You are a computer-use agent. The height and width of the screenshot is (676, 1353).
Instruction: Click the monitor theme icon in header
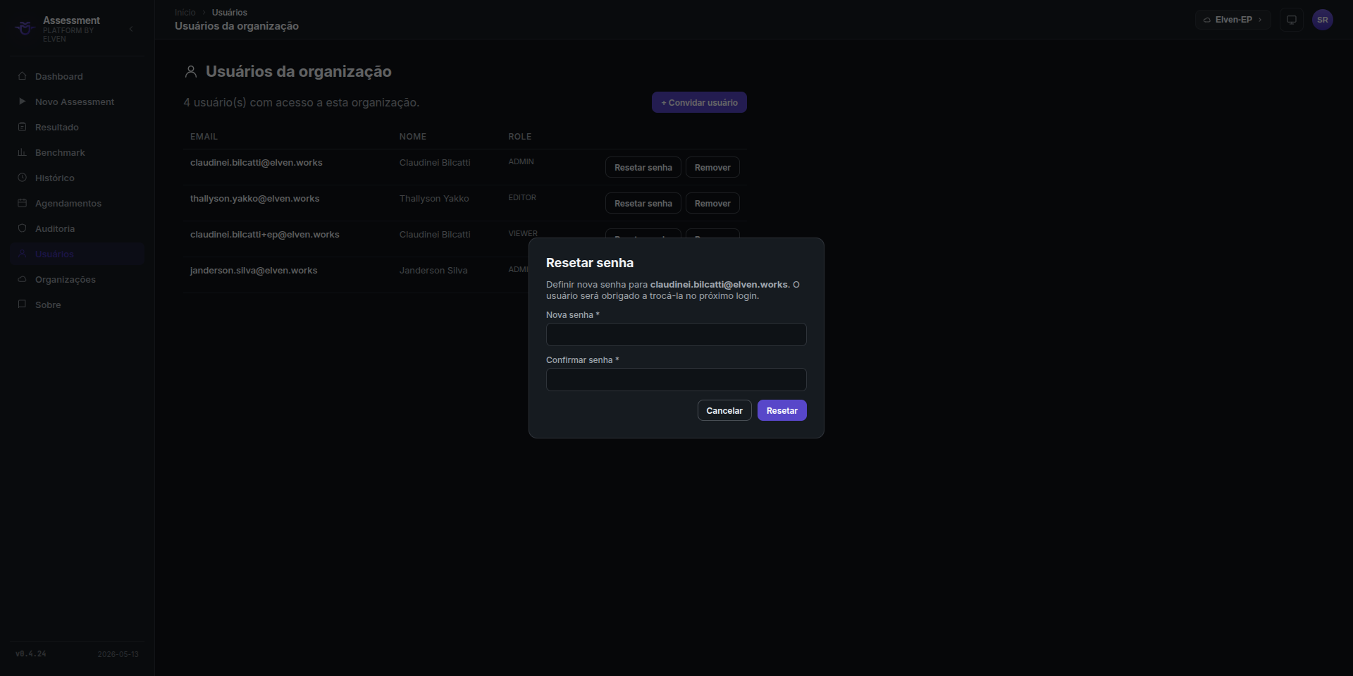click(x=1291, y=20)
